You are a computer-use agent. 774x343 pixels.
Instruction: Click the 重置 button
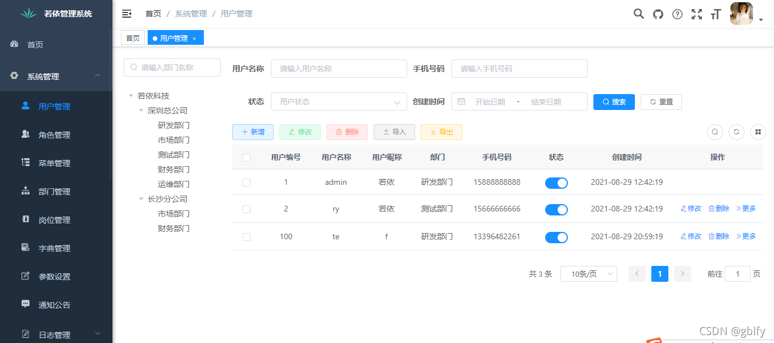click(661, 101)
